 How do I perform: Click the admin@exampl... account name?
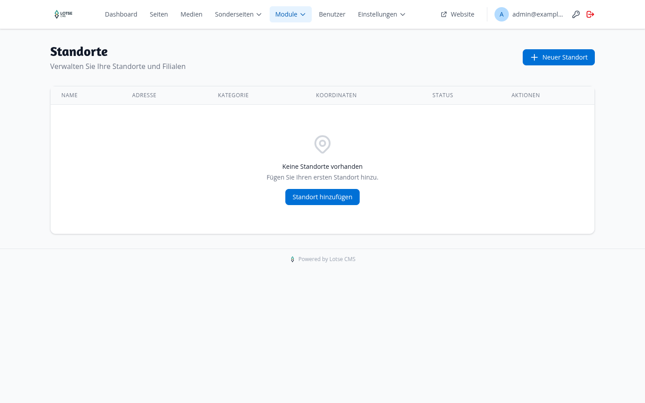click(537, 14)
